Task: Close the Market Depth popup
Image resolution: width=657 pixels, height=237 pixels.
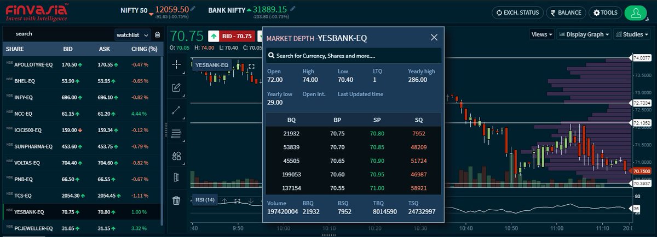Action: (x=434, y=38)
